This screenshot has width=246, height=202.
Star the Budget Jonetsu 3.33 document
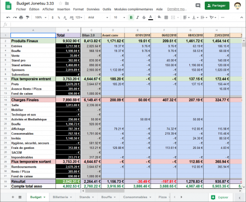click(60, 3)
